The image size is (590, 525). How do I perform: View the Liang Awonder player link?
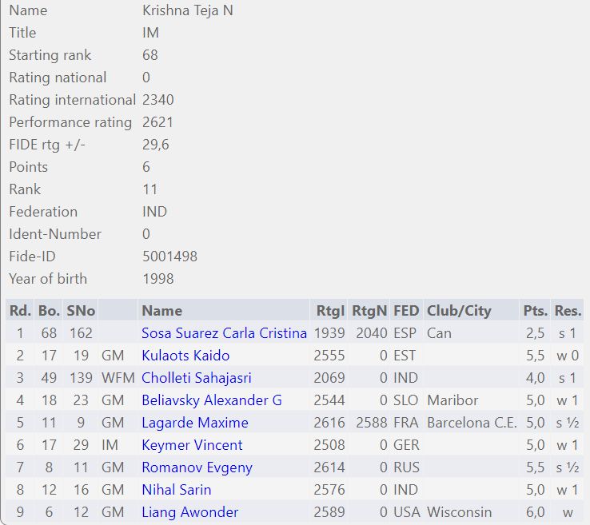[x=190, y=512]
